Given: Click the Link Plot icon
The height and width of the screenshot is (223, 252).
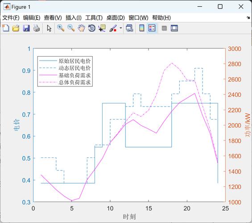Looking at the screenshot, I should [x=129, y=28].
